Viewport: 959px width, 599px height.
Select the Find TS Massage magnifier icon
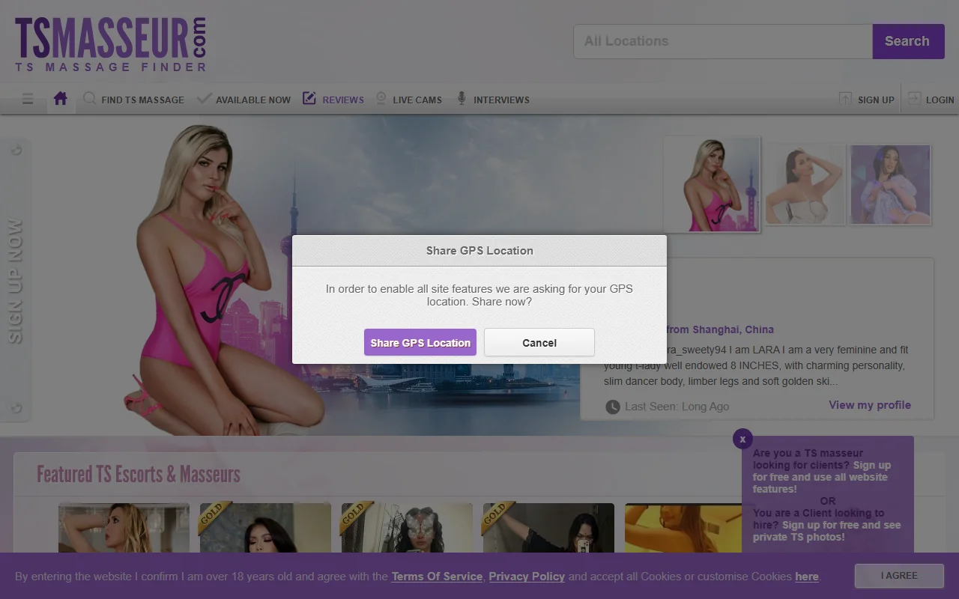pos(89,98)
